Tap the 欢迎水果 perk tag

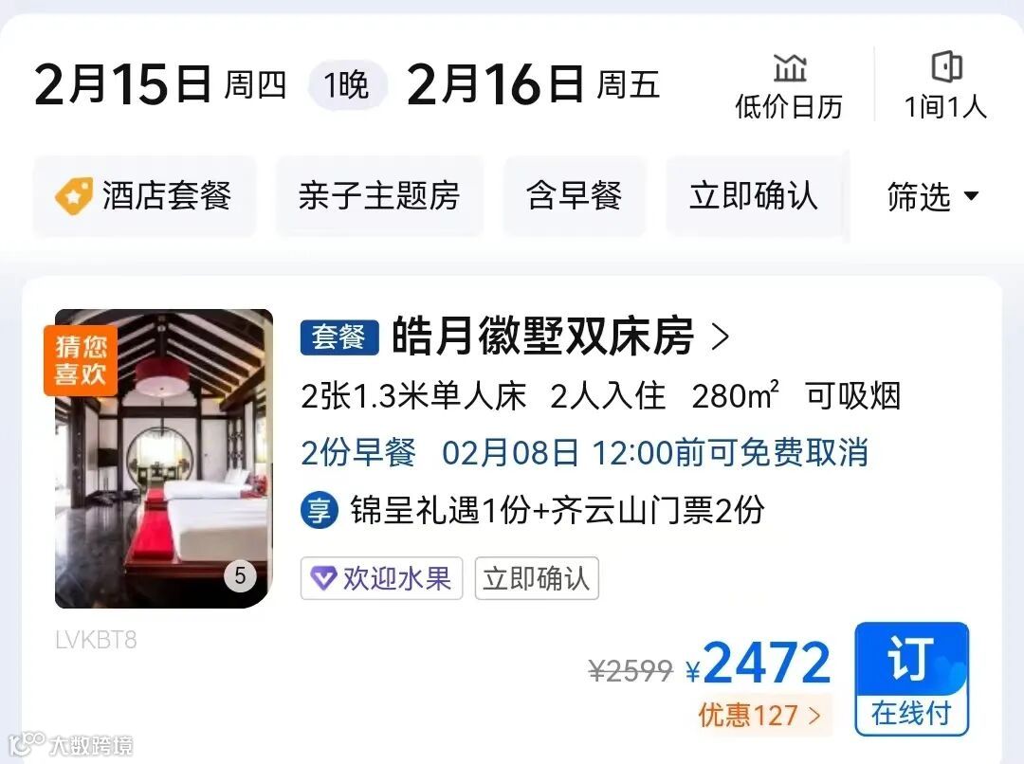click(x=381, y=578)
